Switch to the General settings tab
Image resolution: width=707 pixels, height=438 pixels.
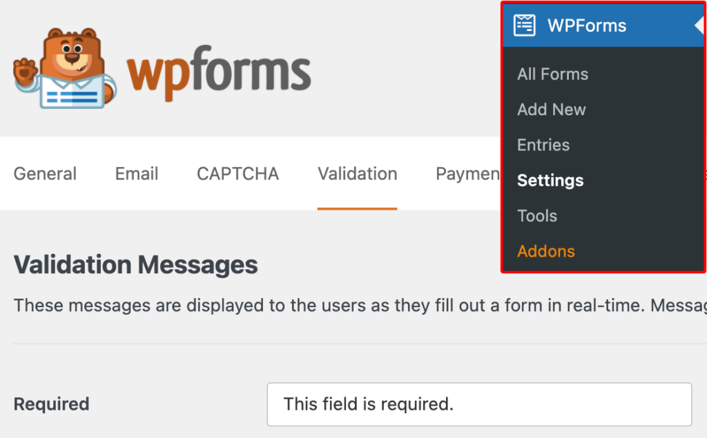coord(45,174)
